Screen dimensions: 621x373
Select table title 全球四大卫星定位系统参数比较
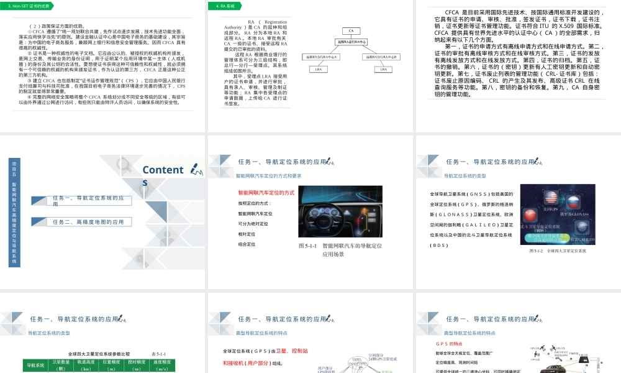(x=99, y=354)
